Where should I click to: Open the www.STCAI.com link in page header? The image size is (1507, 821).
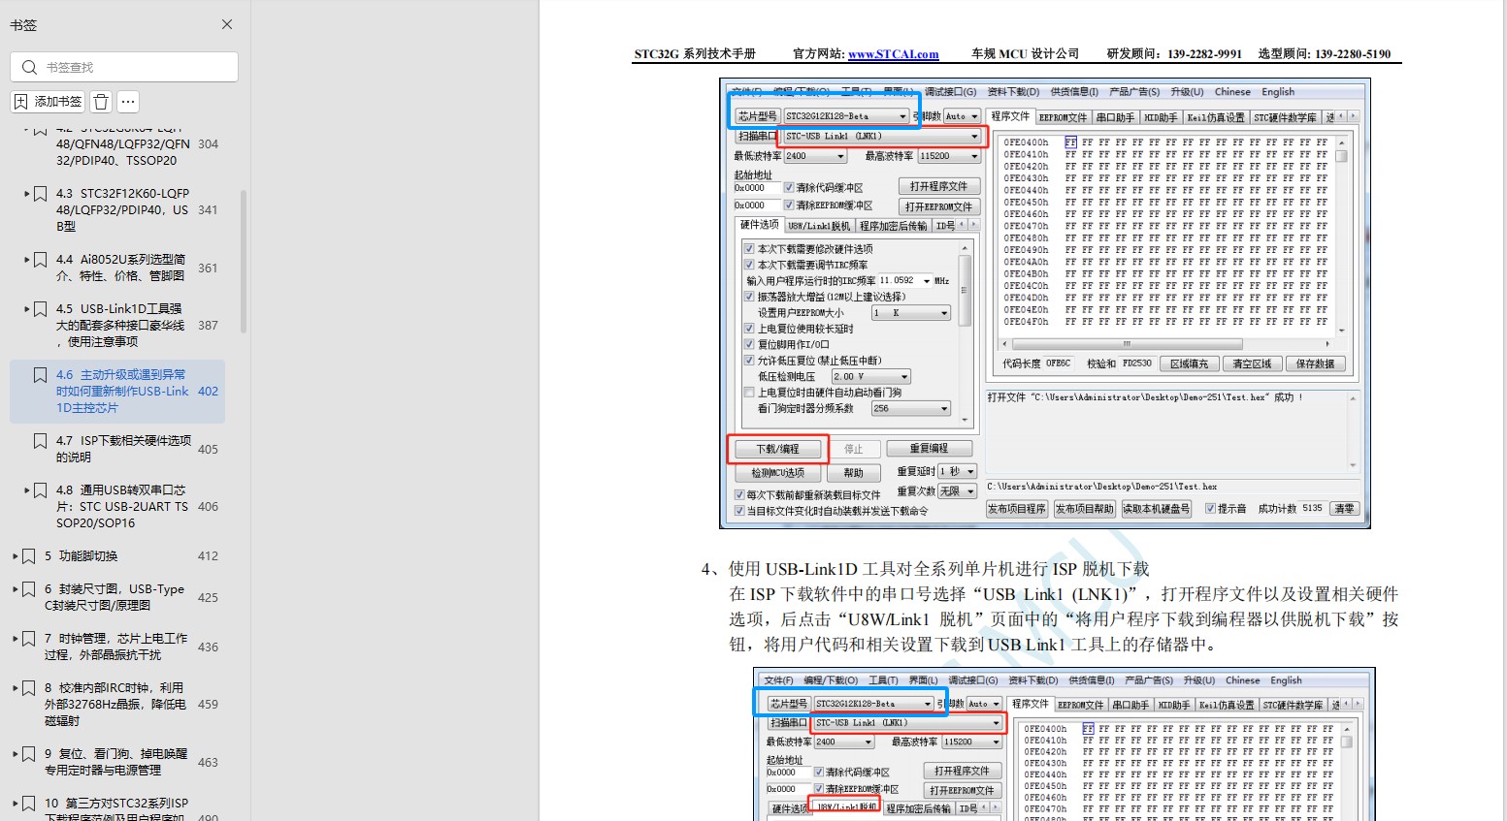(x=893, y=54)
